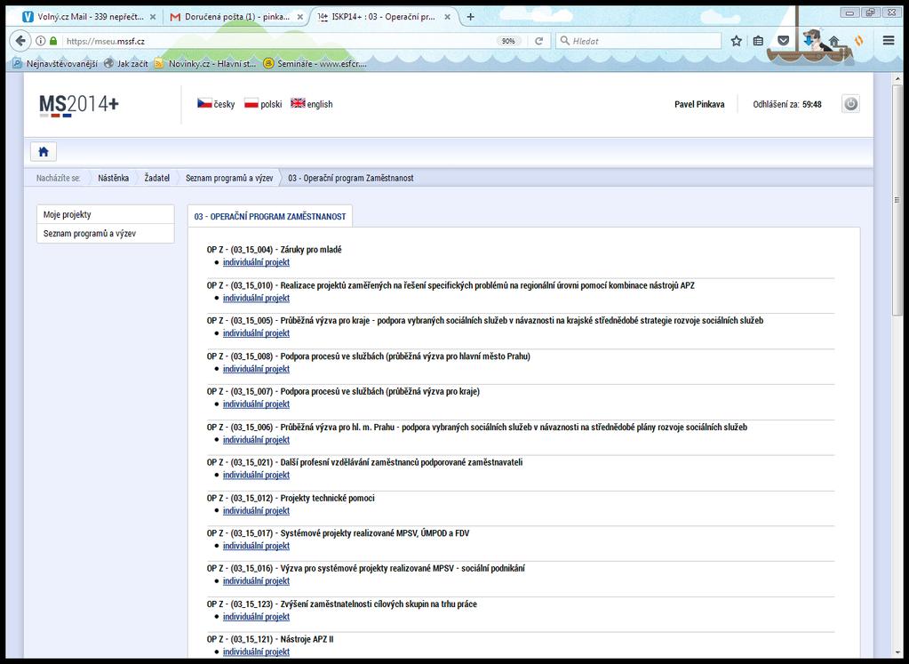
Task: Open the downloads arrow icon
Action: (808, 41)
